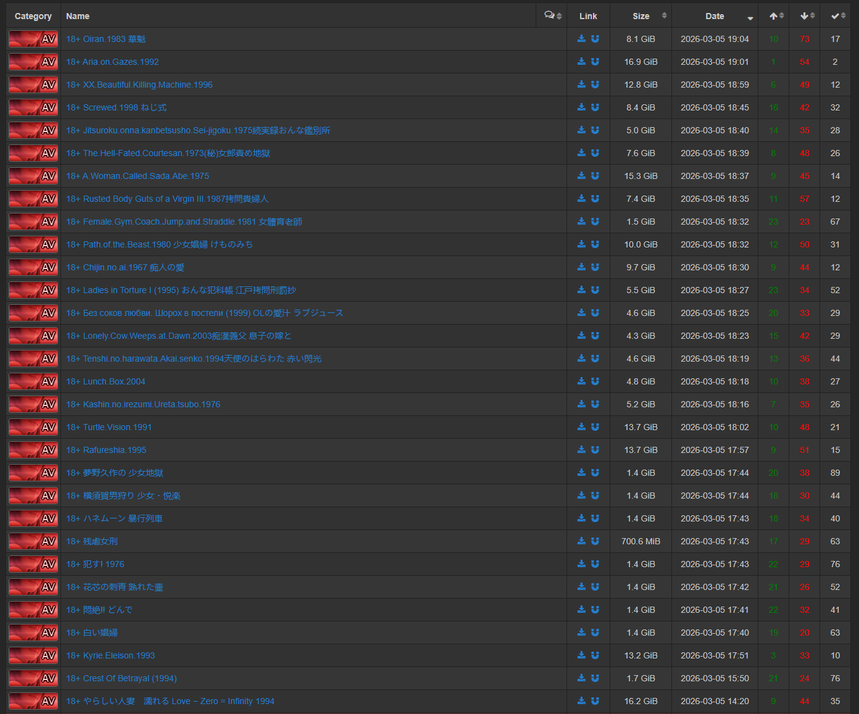The width and height of the screenshot is (859, 714).
Task: Click the 16.9 GiB size cell
Action: (641, 62)
